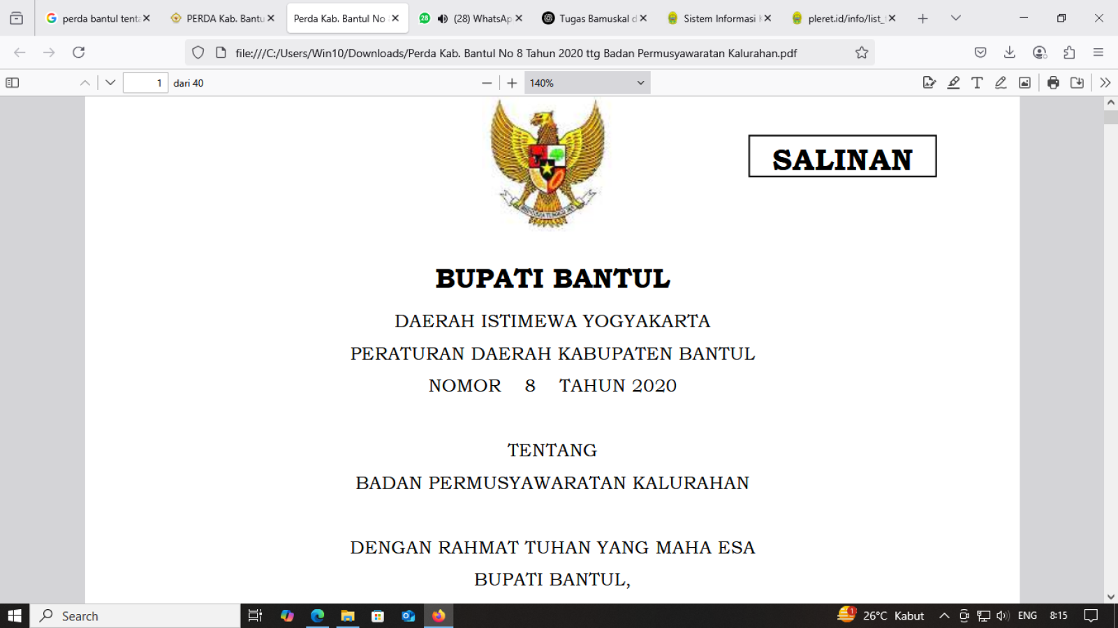Open File Explorer from the taskbar
This screenshot has height=628, width=1118.
click(348, 616)
